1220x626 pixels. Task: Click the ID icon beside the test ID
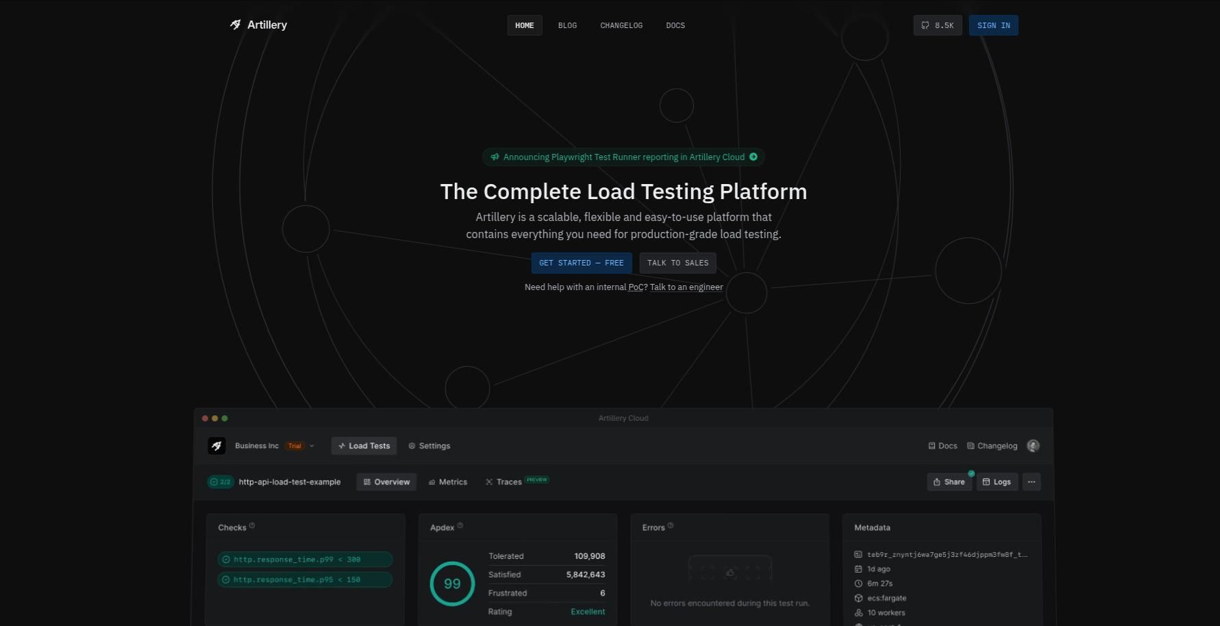click(x=858, y=555)
